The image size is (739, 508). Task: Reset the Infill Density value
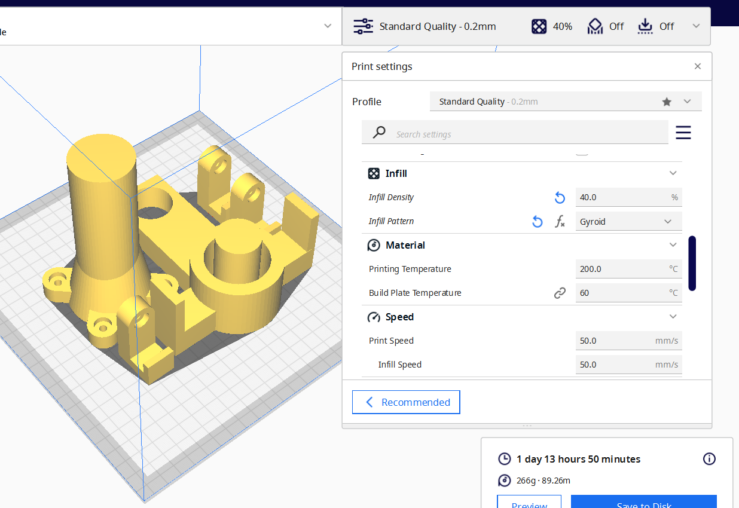point(560,198)
